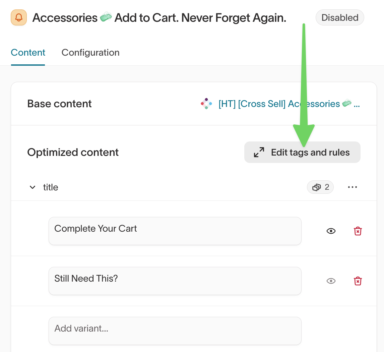Click the Add variant input field
Image resolution: width=384 pixels, height=352 pixels.
175,331
